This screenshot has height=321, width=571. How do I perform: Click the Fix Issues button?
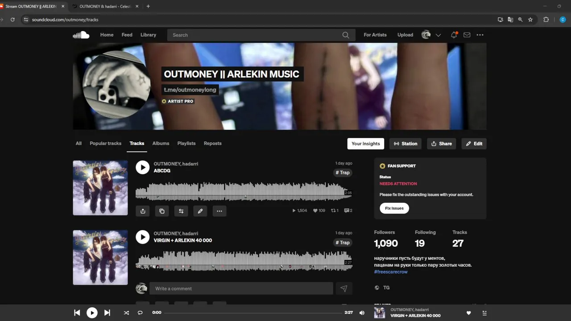click(394, 208)
